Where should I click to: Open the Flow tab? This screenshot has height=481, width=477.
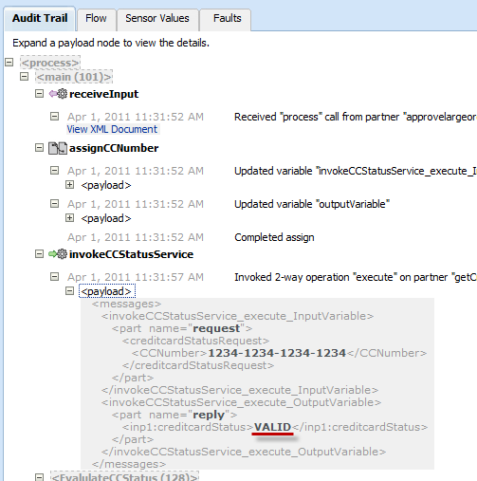(96, 18)
